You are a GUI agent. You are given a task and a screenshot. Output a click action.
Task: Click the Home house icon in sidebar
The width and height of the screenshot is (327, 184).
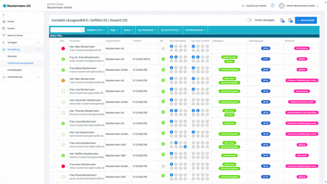click(4, 21)
